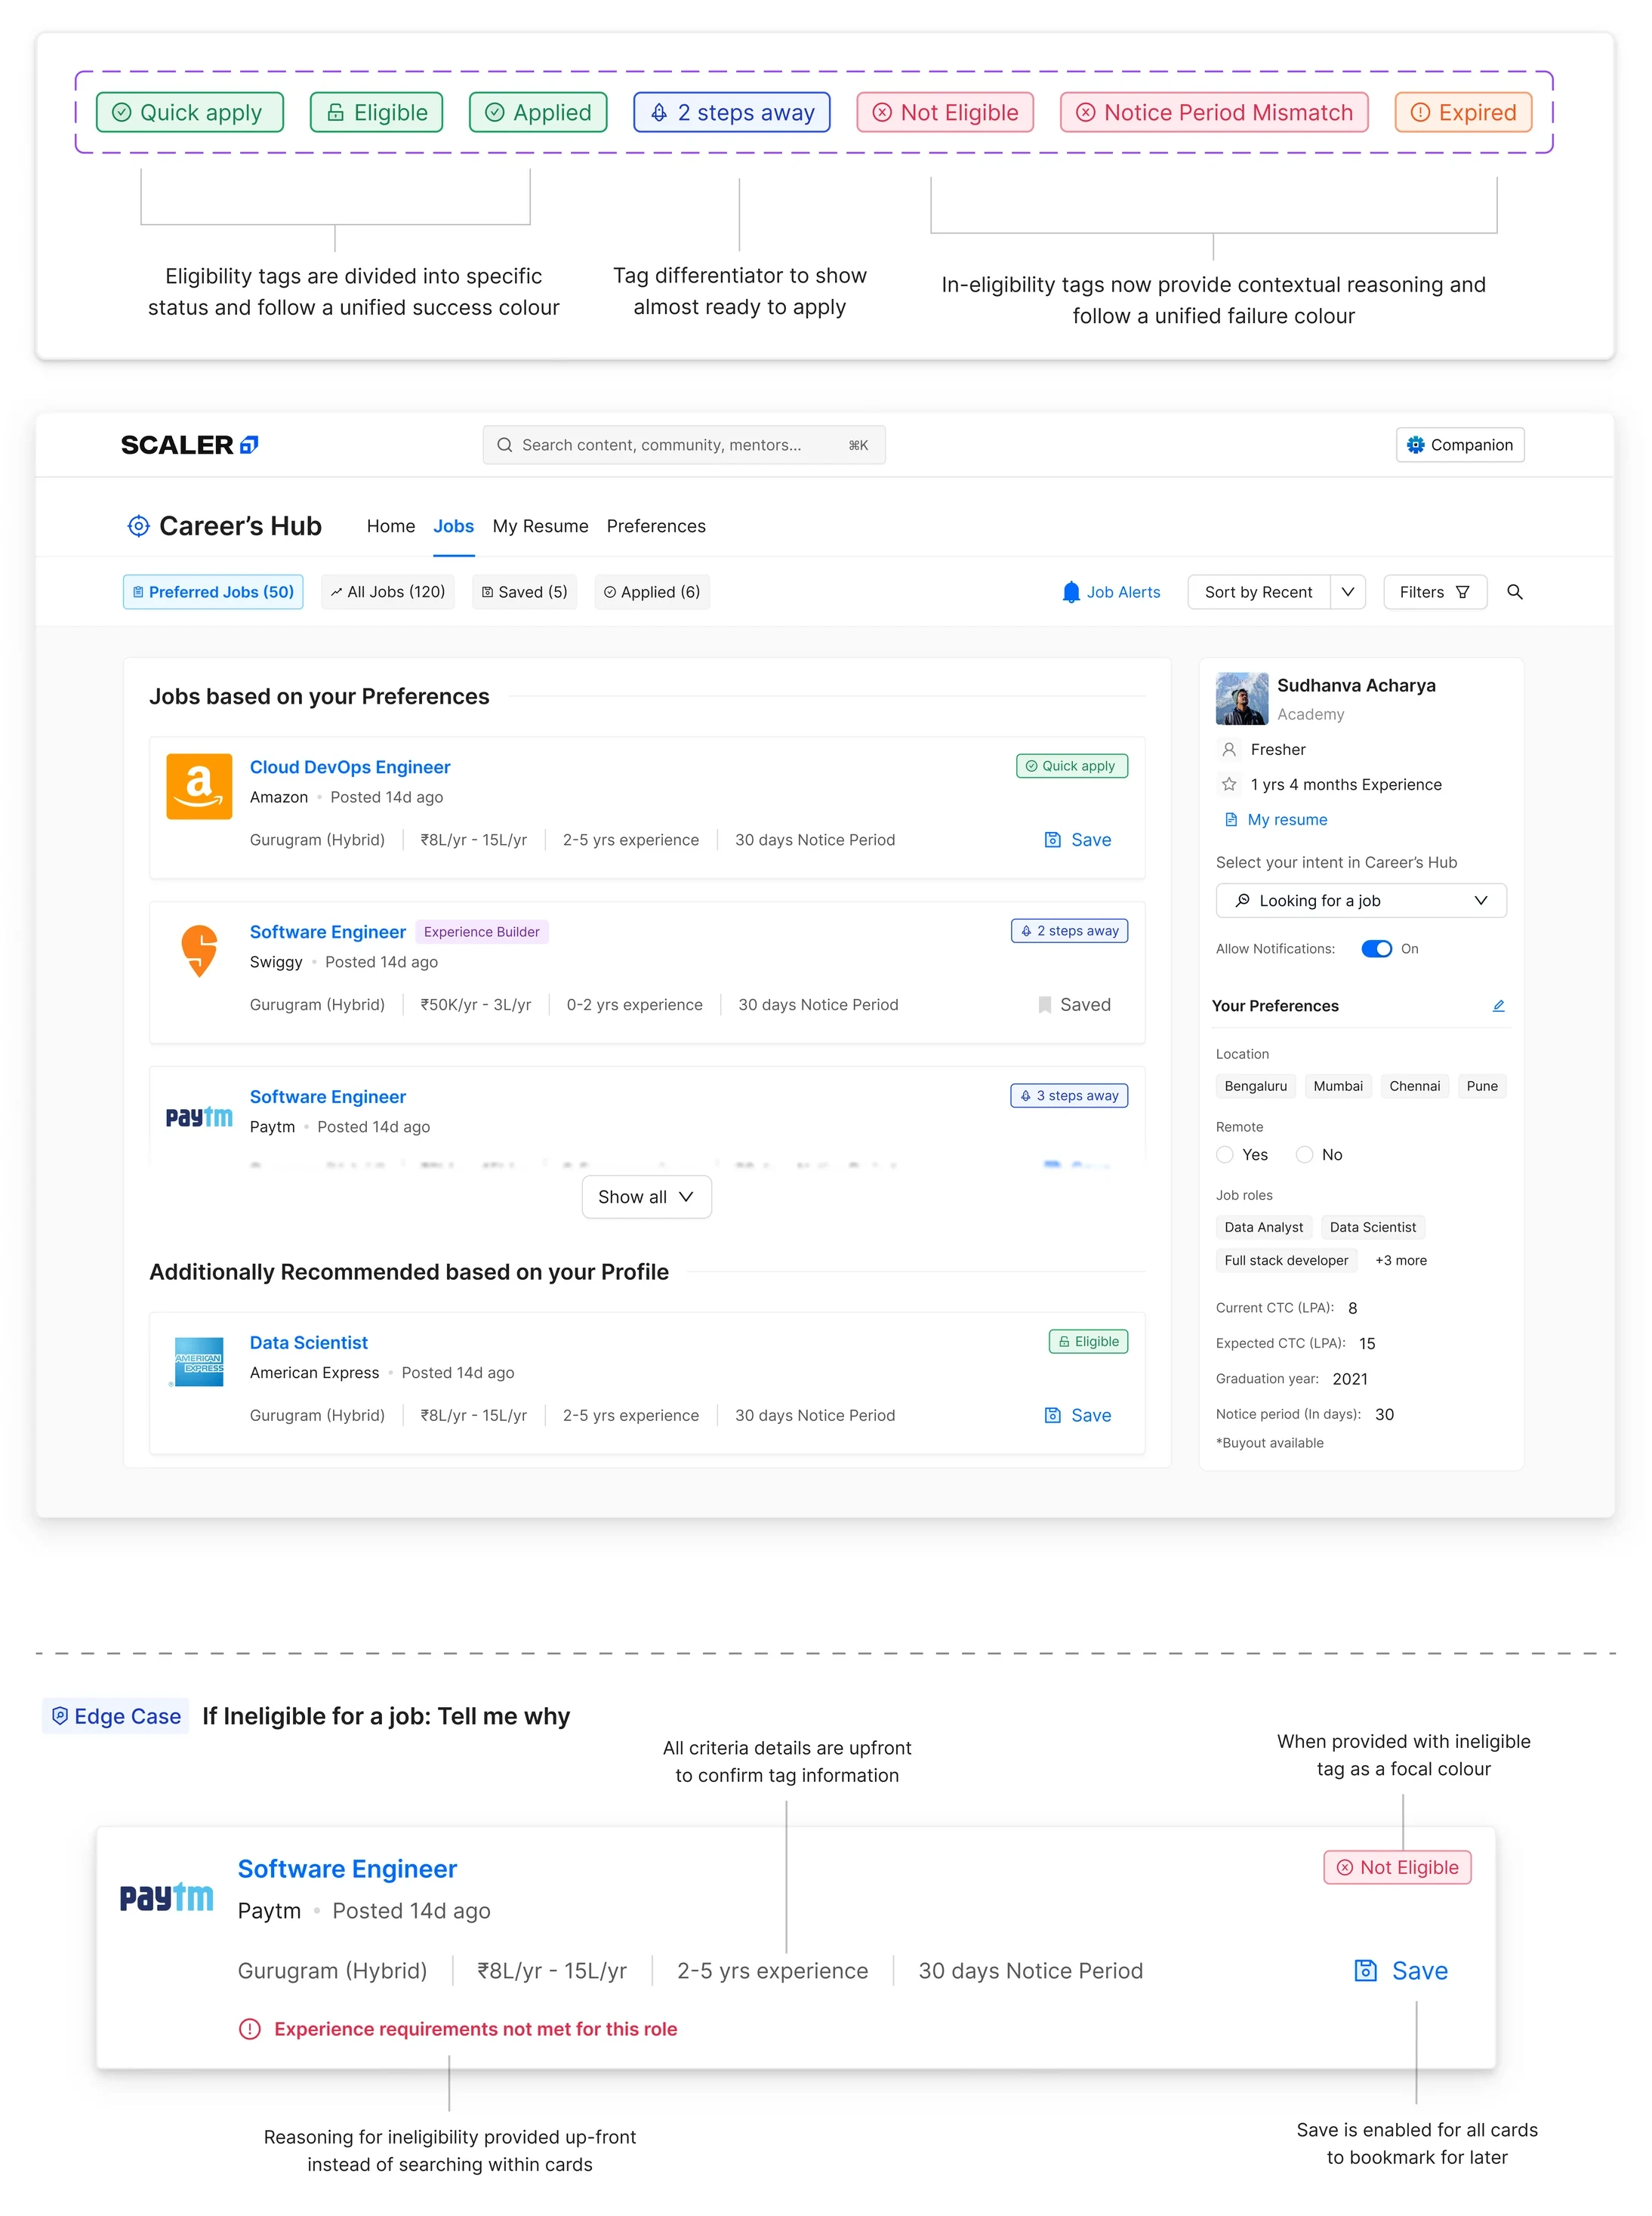Image resolution: width=1652 pixels, height=2216 pixels.
Task: Edit Your Preferences with the pencil icon
Action: 1498,1006
